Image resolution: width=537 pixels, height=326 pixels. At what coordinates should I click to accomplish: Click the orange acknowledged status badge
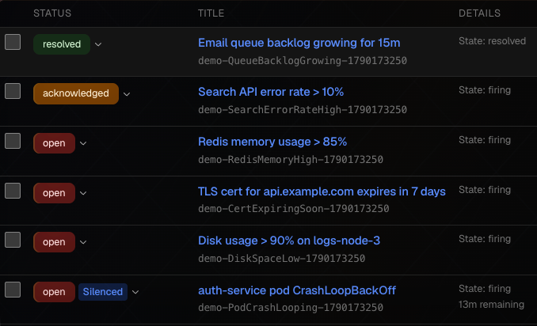point(76,93)
